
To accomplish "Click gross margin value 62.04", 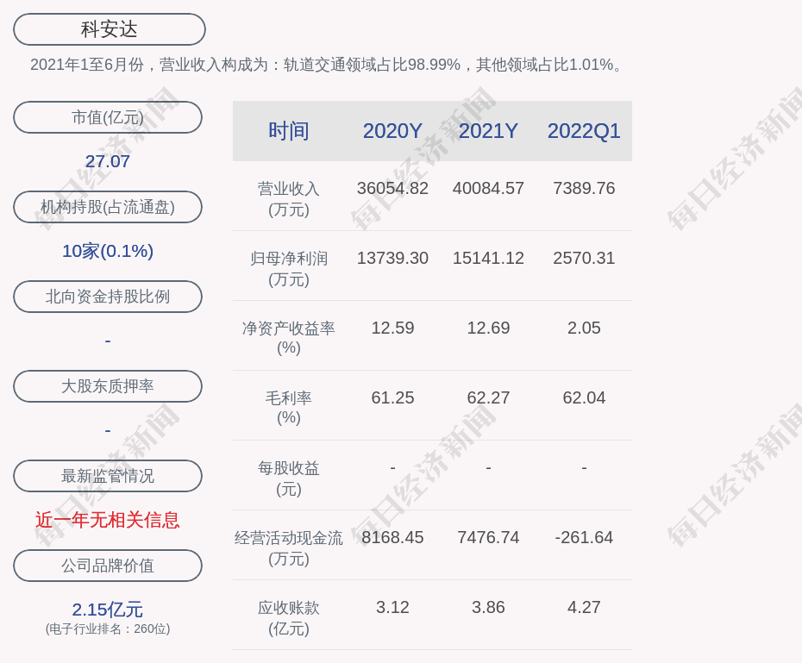I will [x=584, y=397].
